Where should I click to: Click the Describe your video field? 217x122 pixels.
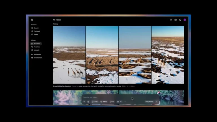(x=120, y=97)
